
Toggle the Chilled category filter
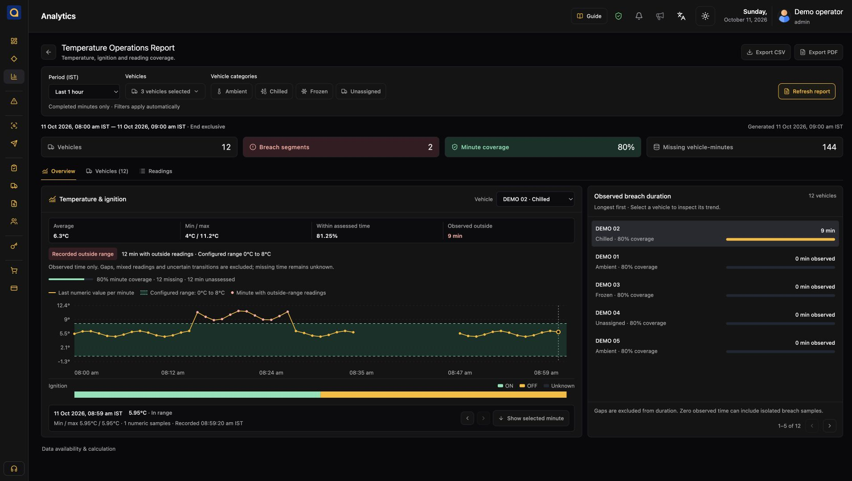[x=274, y=91]
